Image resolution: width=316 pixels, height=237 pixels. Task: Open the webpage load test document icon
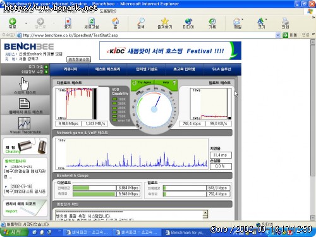point(24,104)
